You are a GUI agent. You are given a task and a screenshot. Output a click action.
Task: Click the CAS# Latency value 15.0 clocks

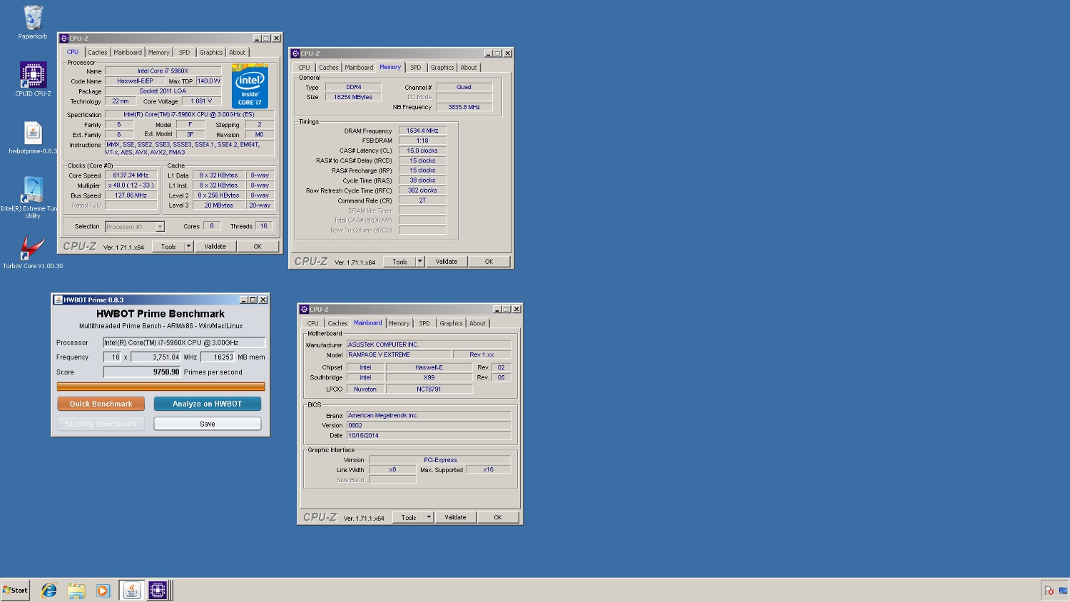(x=422, y=151)
